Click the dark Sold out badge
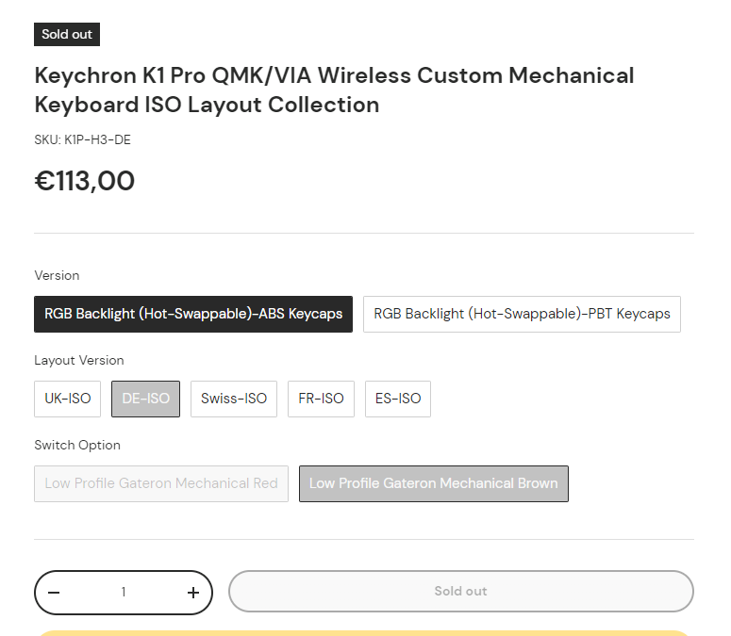 click(x=67, y=35)
